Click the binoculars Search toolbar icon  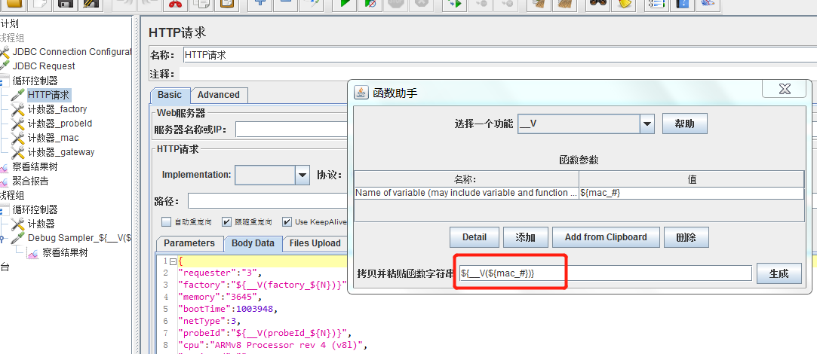pyautogui.click(x=596, y=4)
